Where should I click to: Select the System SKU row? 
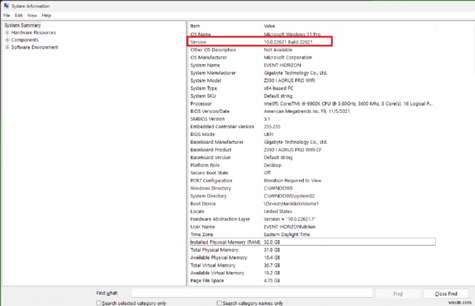(x=312, y=96)
